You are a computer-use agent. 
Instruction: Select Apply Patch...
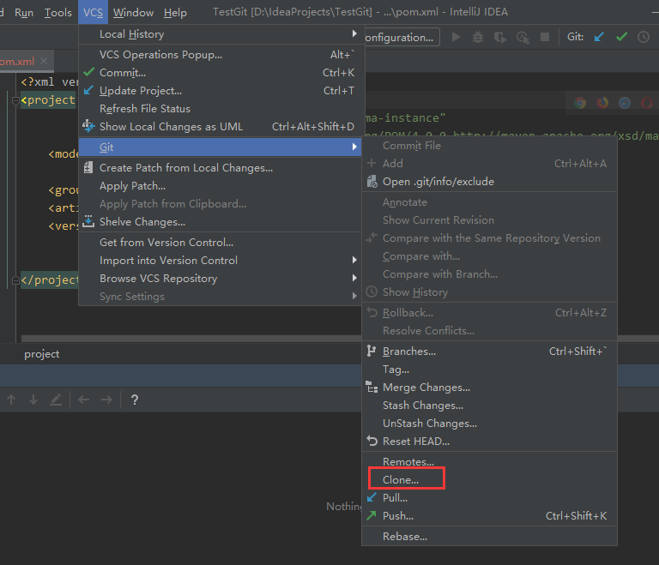[221, 186]
